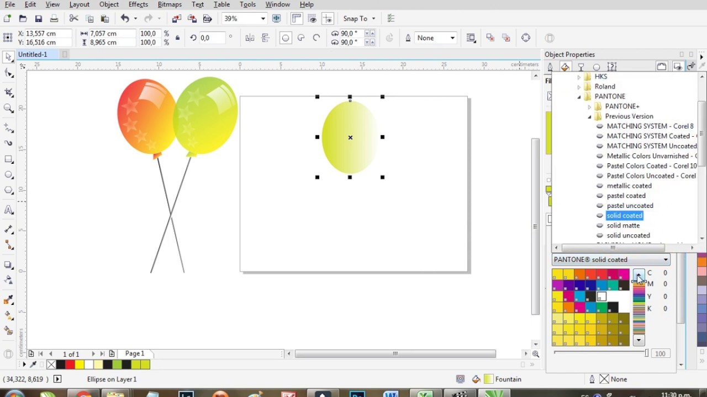Click the rotation angle input field
The image size is (707, 397).
[x=213, y=38]
